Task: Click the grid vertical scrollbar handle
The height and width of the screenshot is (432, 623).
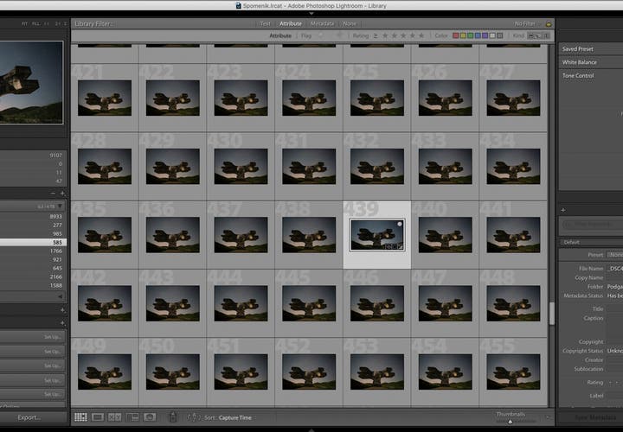Action: click(x=551, y=314)
